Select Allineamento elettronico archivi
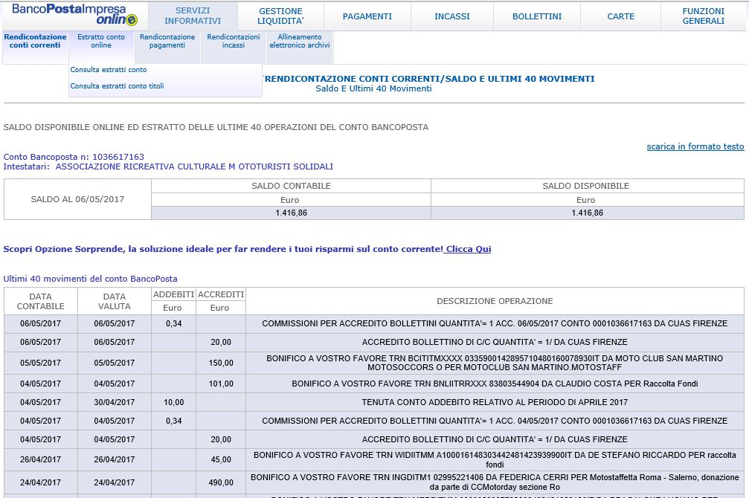The height and width of the screenshot is (498, 749). [x=300, y=41]
